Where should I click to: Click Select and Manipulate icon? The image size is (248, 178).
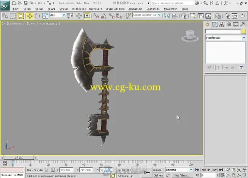(x=79, y=16)
